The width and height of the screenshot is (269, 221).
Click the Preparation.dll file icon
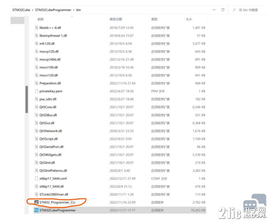(x=36, y=83)
